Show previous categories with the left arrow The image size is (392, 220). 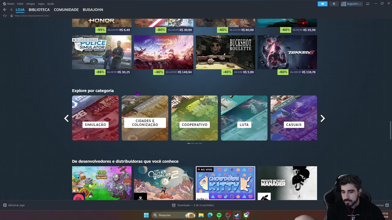(66, 118)
